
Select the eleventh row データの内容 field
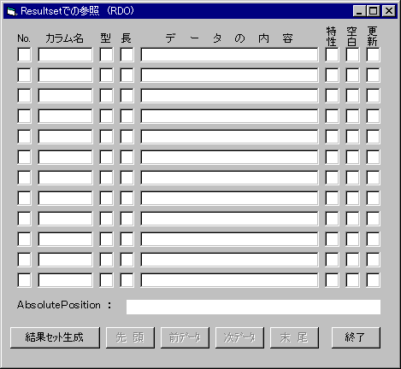(229, 260)
